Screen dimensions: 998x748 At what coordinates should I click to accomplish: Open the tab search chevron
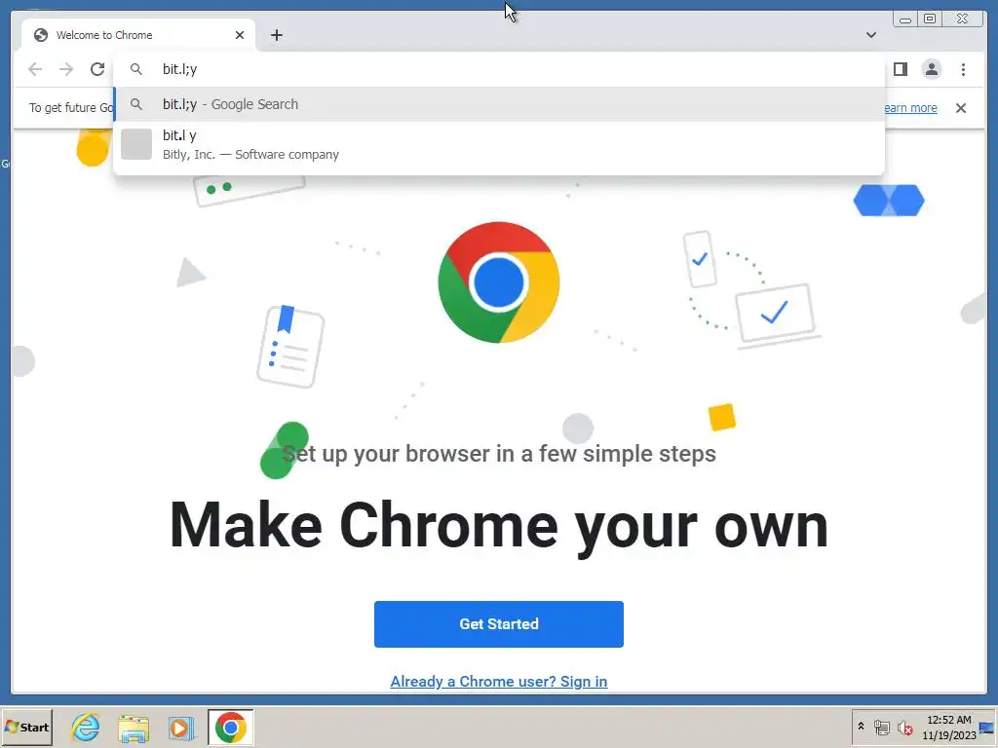[870, 35]
